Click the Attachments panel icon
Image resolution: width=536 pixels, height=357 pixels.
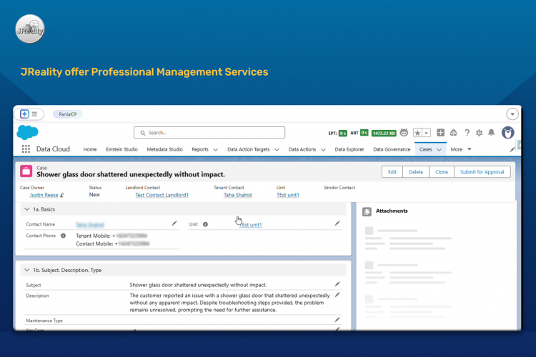pos(367,212)
